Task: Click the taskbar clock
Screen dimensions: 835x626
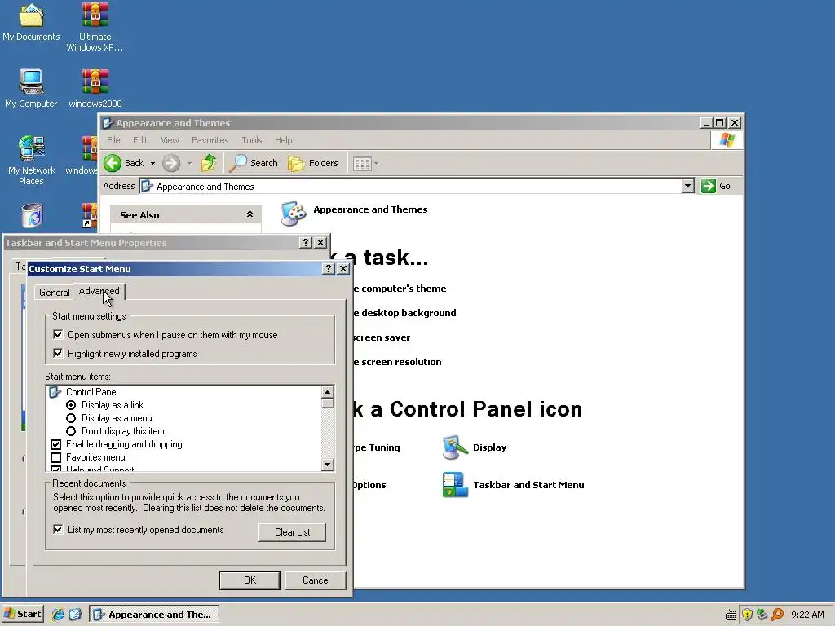Action: tap(807, 615)
